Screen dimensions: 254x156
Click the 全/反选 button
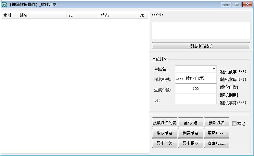[190, 123]
